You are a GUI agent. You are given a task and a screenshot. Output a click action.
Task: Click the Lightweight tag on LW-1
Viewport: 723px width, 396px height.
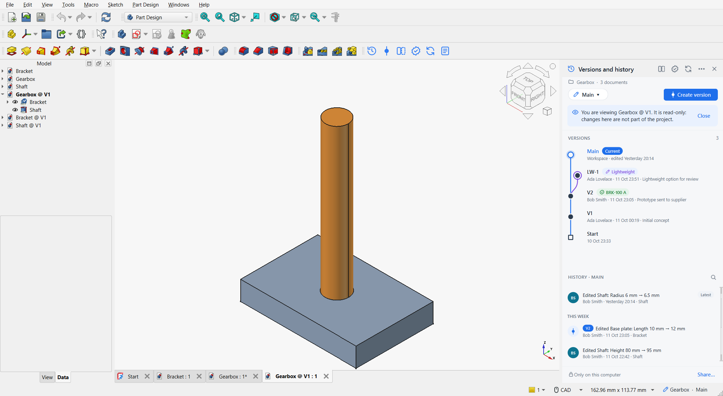click(x=620, y=172)
